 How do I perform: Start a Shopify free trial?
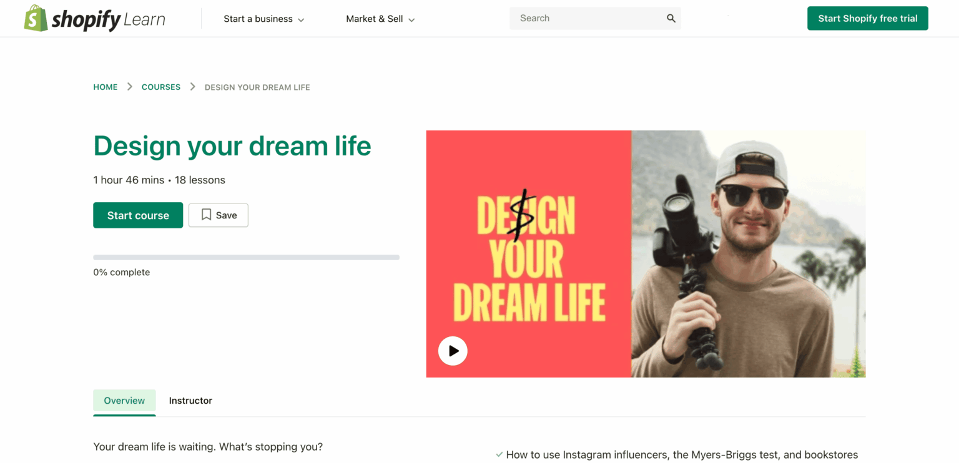(x=867, y=18)
